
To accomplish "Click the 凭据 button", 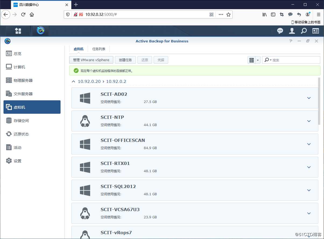I will point(161,60).
